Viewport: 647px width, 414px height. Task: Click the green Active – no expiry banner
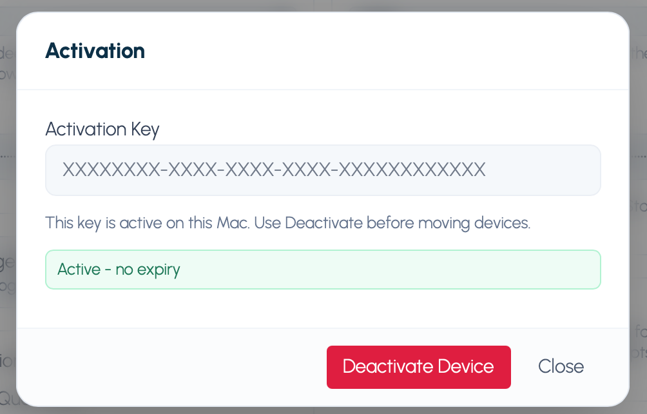click(322, 269)
